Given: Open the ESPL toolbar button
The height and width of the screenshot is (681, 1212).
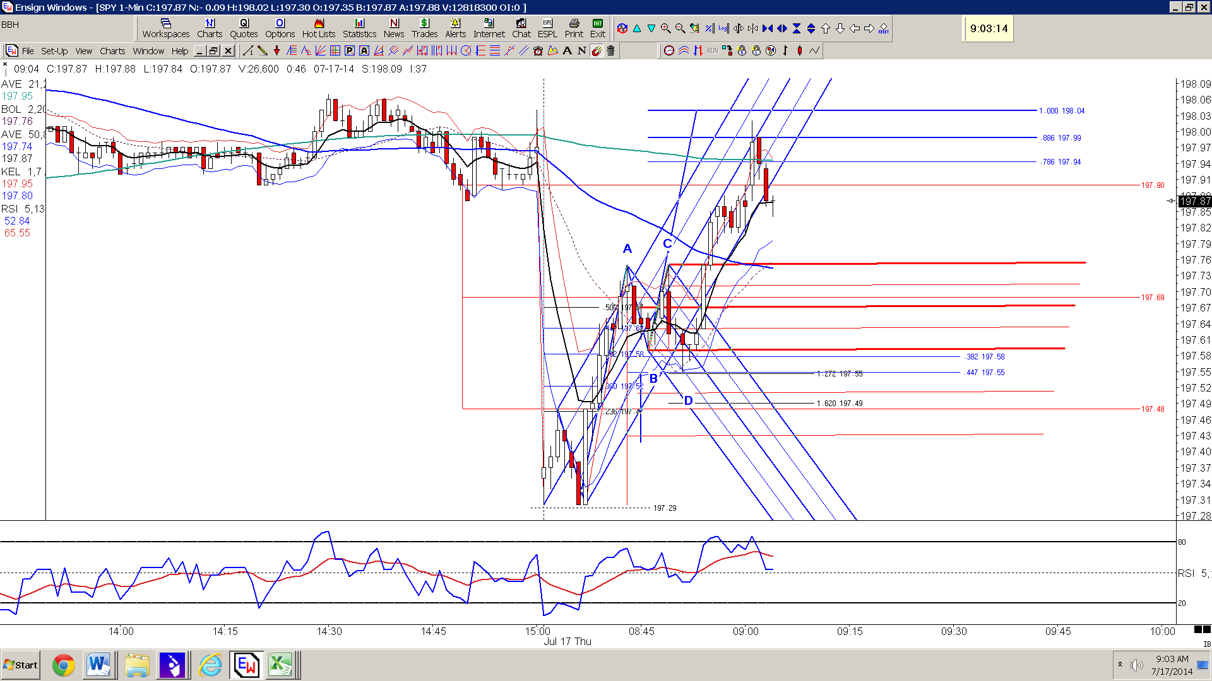Looking at the screenshot, I should click(x=547, y=28).
